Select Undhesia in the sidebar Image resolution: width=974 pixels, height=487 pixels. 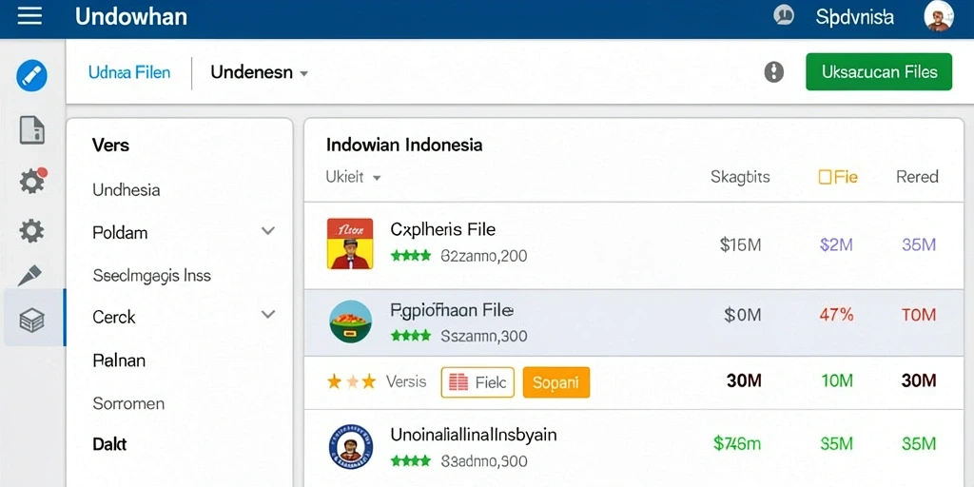pos(127,189)
